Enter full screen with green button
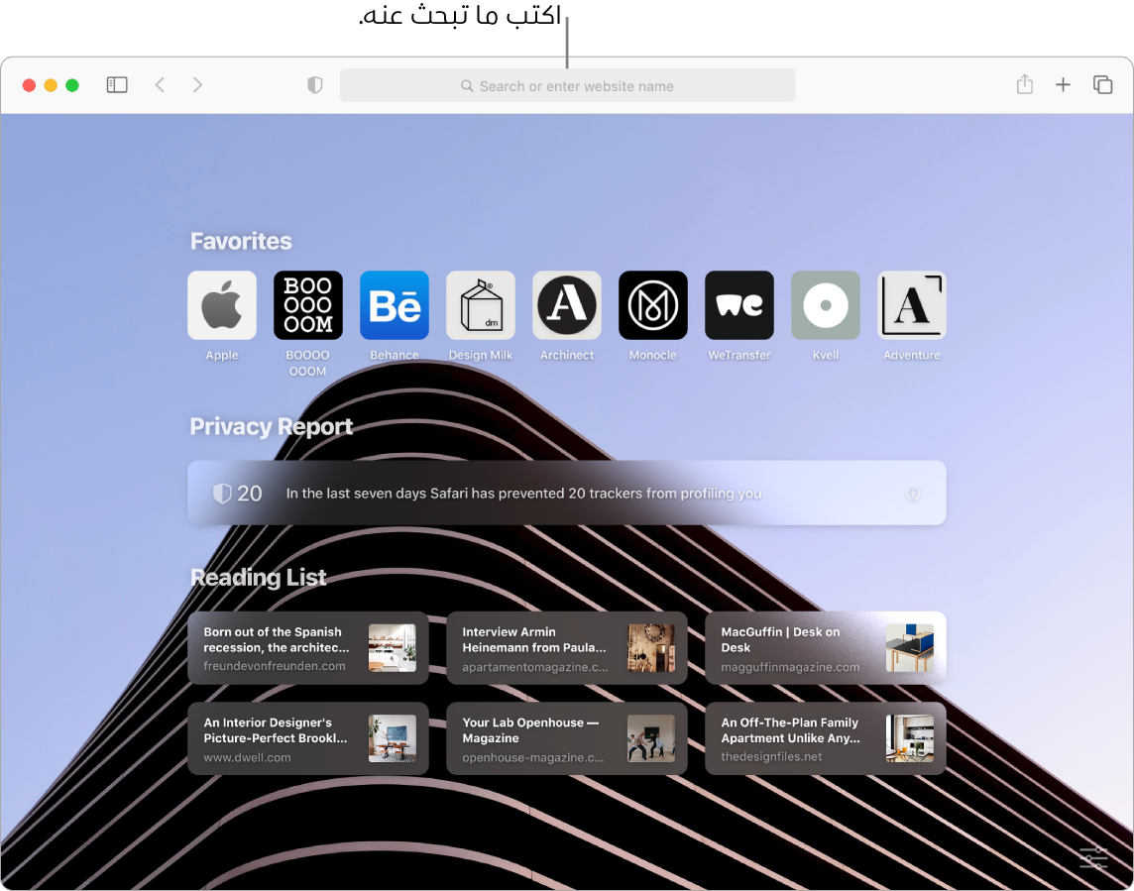Image resolution: width=1134 pixels, height=891 pixels. 72,85
